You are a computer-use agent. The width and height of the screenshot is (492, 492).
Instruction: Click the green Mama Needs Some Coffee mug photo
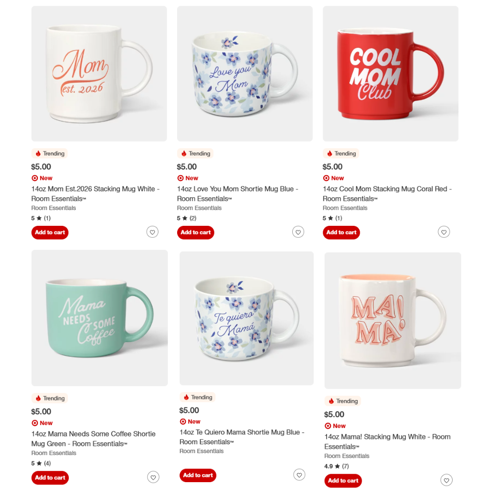pyautogui.click(x=99, y=317)
